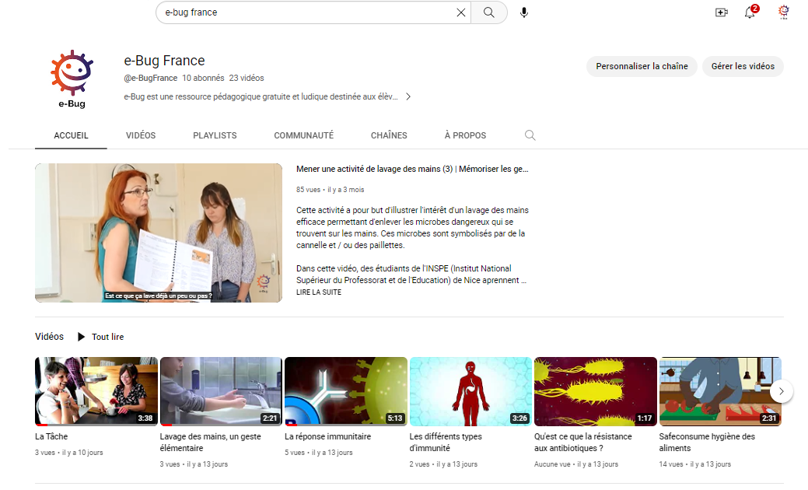
Task: Click the 10 abonnés count
Action: coord(203,78)
